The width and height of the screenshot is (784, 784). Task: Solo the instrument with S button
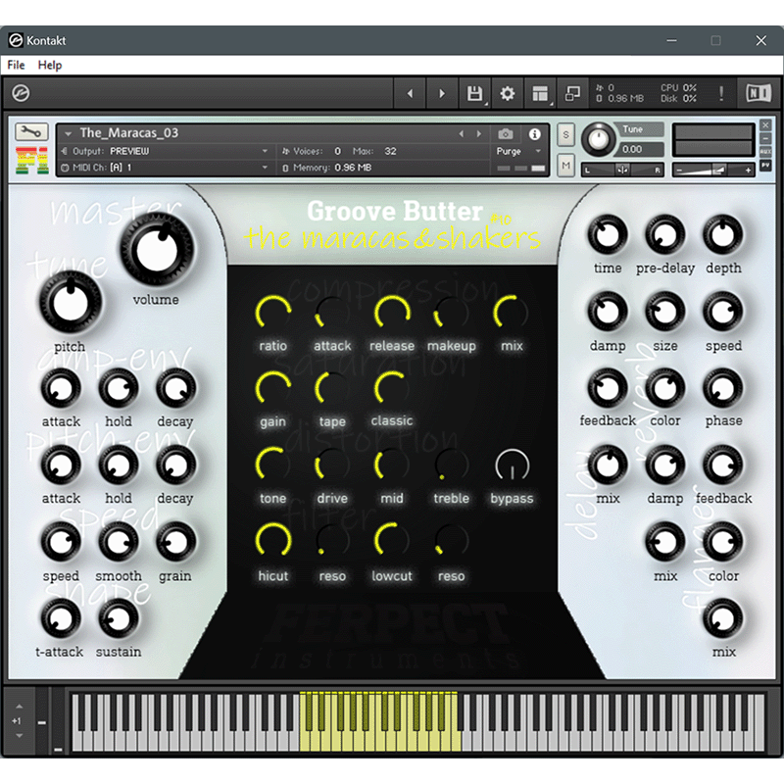click(x=566, y=135)
